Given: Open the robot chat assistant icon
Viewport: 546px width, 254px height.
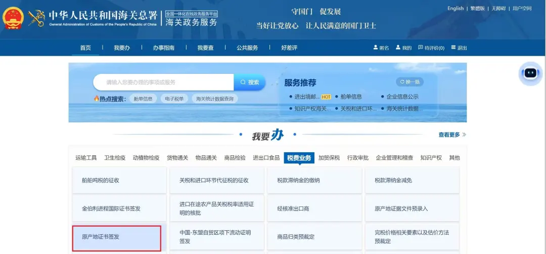Looking at the screenshot, I should pos(530,73).
